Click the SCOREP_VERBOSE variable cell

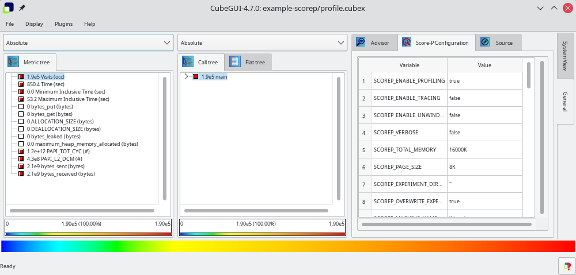(x=409, y=133)
